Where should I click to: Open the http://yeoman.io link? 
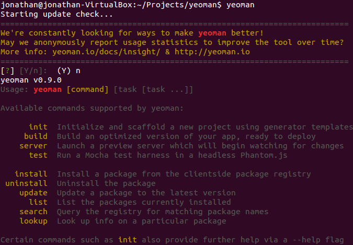click(212, 52)
